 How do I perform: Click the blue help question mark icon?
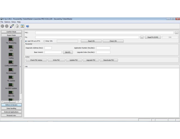[x=27, y=26]
